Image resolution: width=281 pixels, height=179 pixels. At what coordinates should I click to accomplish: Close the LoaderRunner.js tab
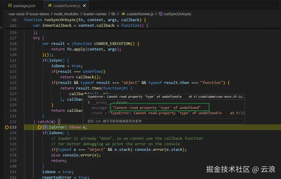84,6
